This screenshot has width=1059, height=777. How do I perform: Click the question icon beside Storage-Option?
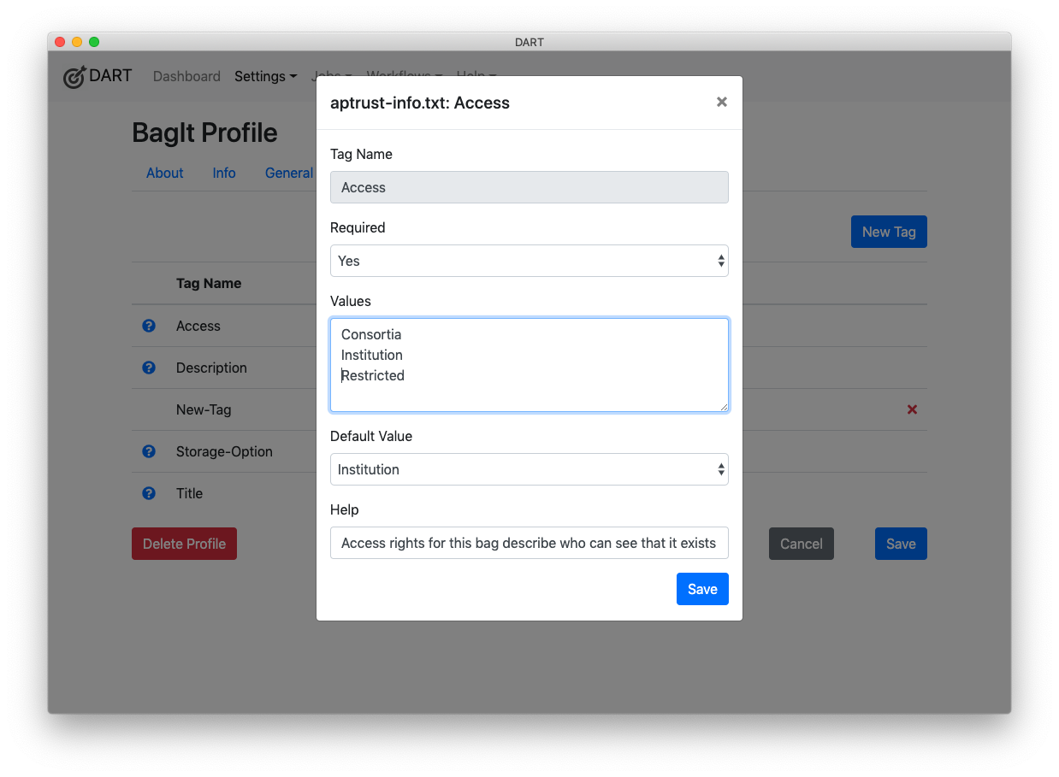149,451
